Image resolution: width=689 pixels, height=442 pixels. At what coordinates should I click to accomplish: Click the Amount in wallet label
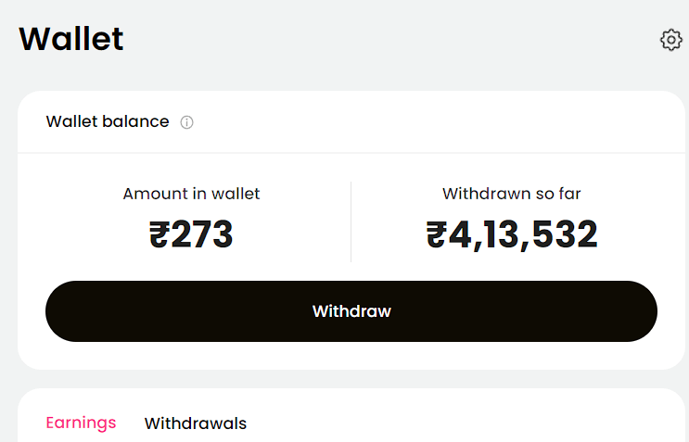coord(191,194)
